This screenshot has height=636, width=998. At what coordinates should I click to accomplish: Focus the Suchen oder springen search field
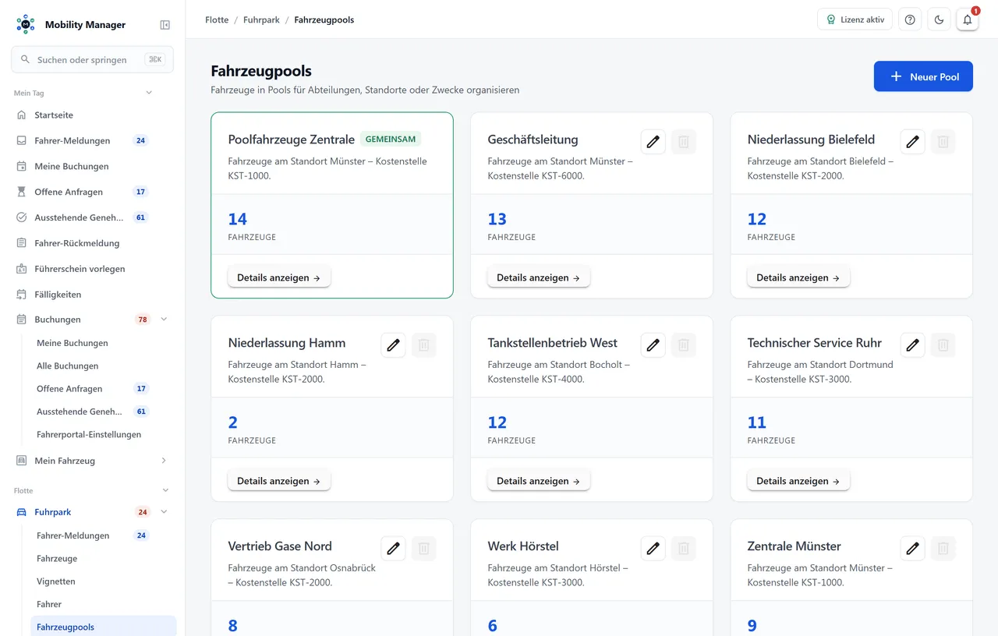(x=92, y=59)
